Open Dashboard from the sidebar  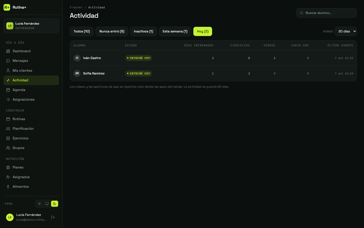tap(31, 51)
